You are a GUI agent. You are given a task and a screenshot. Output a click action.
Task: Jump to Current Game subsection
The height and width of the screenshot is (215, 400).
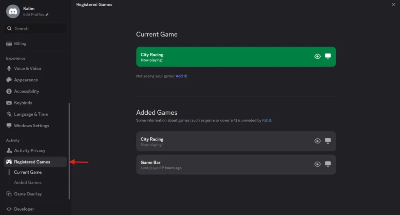click(28, 172)
